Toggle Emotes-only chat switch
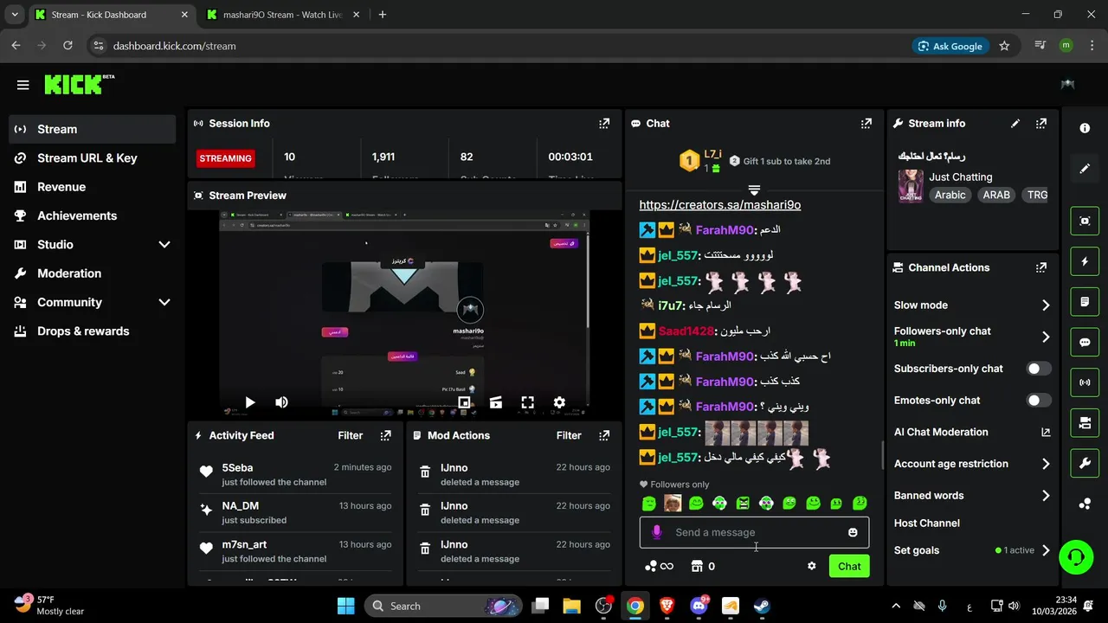The height and width of the screenshot is (623, 1108). [x=1039, y=401]
